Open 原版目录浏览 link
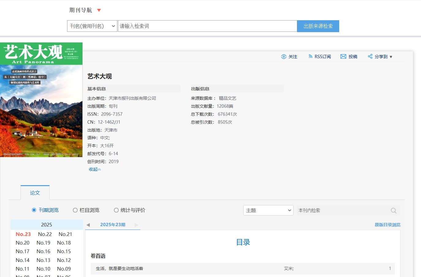The height and width of the screenshot is (277, 421). coord(387,225)
